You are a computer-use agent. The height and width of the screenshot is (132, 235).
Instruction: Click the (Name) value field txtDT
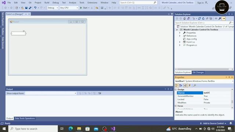[x=217, y=93]
